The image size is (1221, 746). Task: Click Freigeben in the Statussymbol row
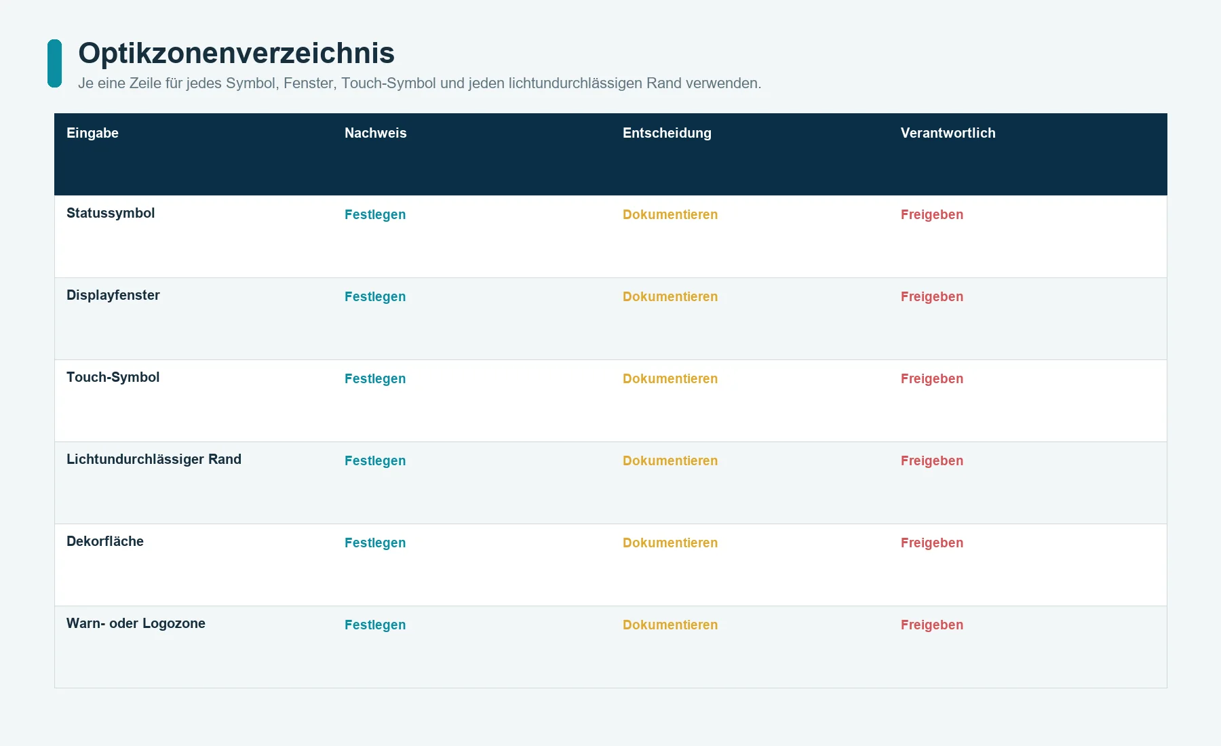pos(932,215)
